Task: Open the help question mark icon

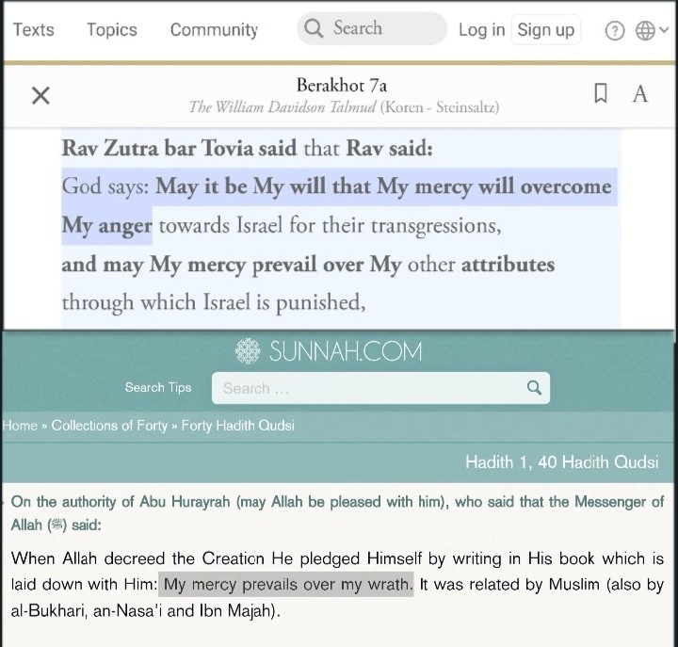Action: click(x=614, y=31)
